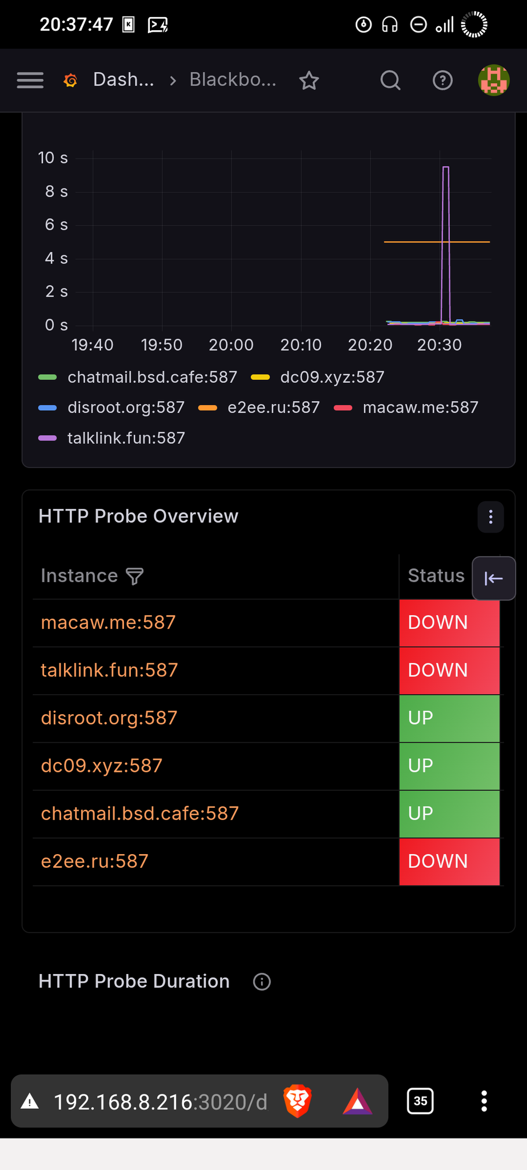The width and height of the screenshot is (527, 1170).
Task: Open the help question mark icon
Action: tap(442, 81)
